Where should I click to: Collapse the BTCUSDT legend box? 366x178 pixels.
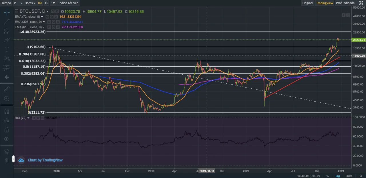16,11
